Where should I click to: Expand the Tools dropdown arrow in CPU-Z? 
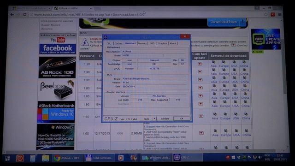(x=154, y=119)
